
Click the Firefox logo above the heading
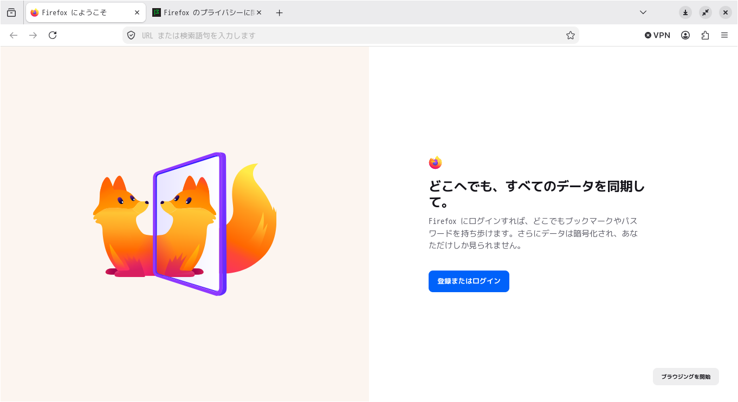tap(435, 162)
